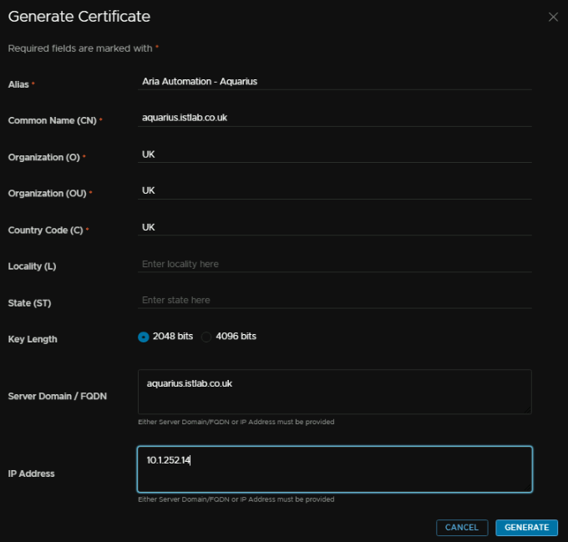Close the Generate Certificate dialog
The height and width of the screenshot is (542, 568).
(x=553, y=17)
